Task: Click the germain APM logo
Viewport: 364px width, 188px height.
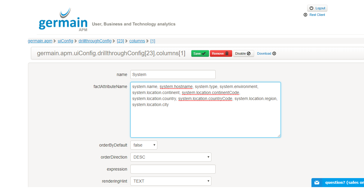Action: [x=63, y=20]
